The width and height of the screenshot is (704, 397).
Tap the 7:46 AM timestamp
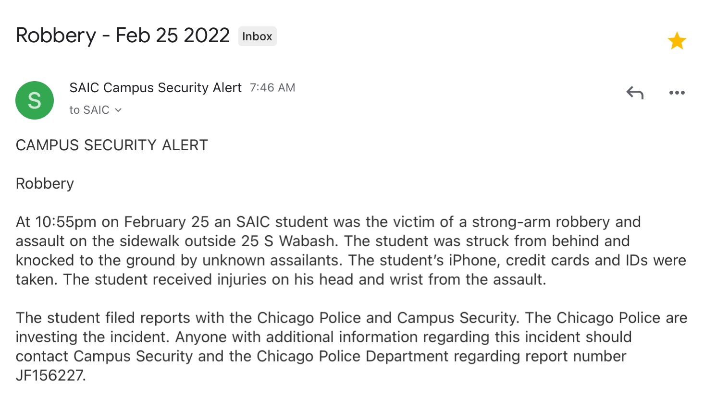pyautogui.click(x=272, y=87)
